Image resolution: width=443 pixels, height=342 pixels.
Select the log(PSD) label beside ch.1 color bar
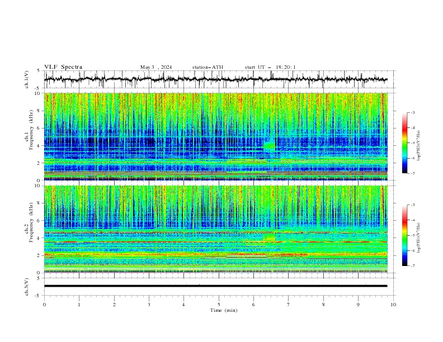[418, 146]
